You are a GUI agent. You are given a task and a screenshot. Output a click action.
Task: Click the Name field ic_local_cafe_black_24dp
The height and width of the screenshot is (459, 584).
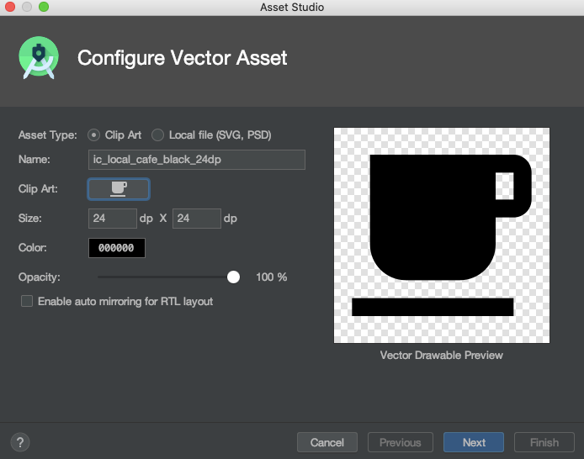197,160
